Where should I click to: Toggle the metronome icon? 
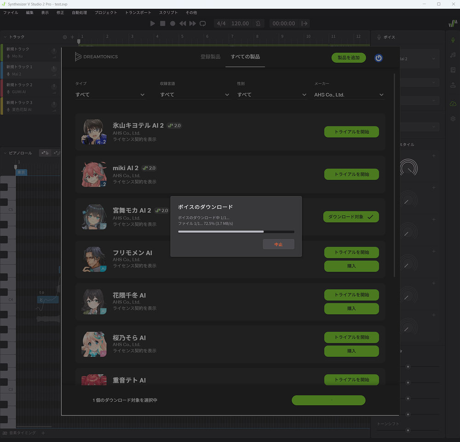click(x=258, y=23)
